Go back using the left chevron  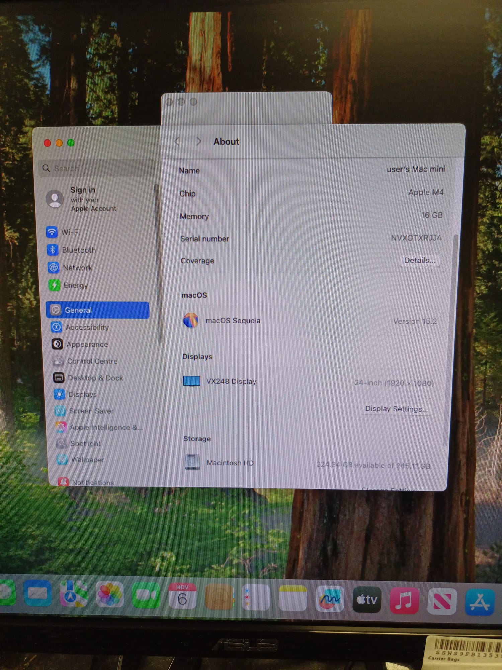coord(177,141)
